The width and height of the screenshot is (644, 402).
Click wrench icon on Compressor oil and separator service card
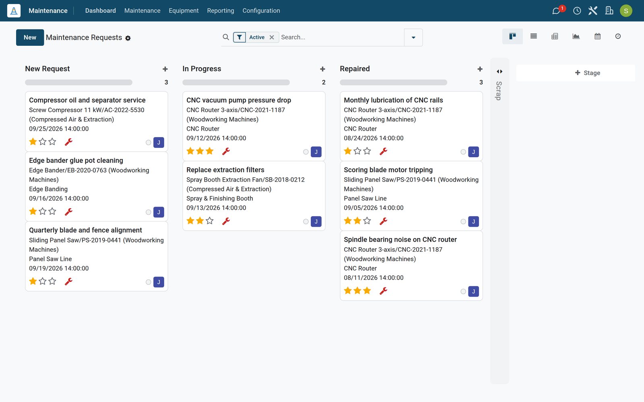[x=69, y=142]
